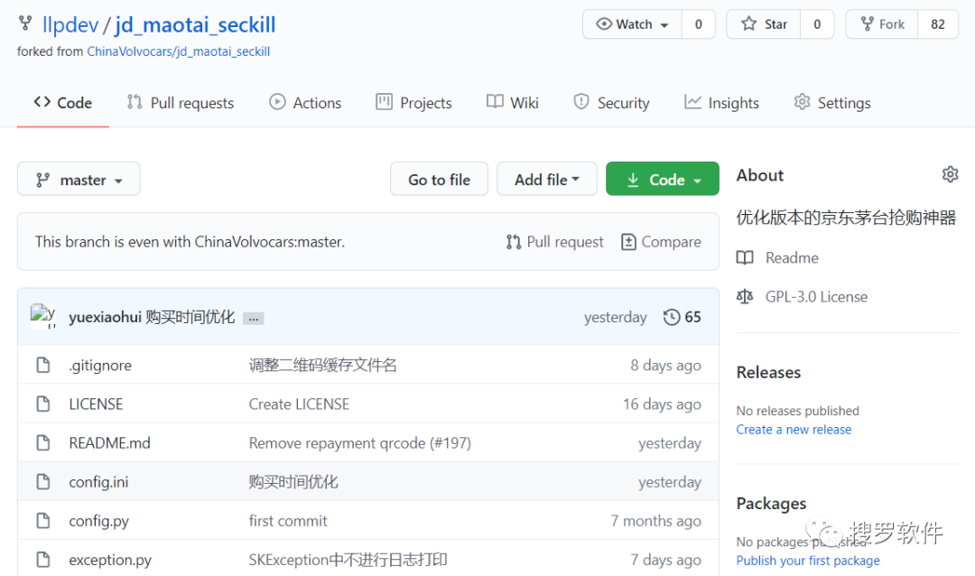Click Publish your first package

point(808,561)
